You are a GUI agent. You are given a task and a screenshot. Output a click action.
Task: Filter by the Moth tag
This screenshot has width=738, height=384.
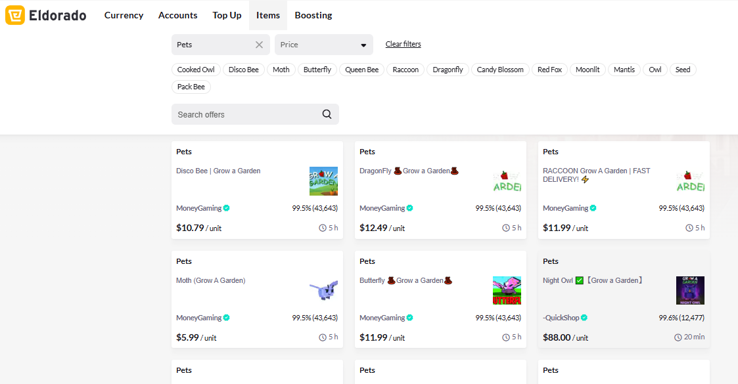click(281, 70)
